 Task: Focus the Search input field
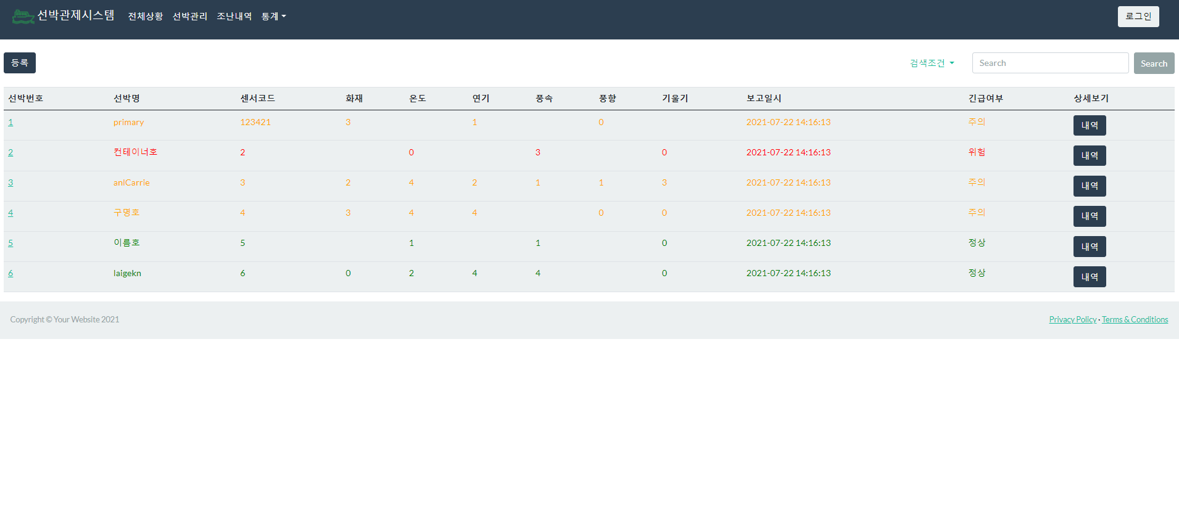pos(1050,63)
